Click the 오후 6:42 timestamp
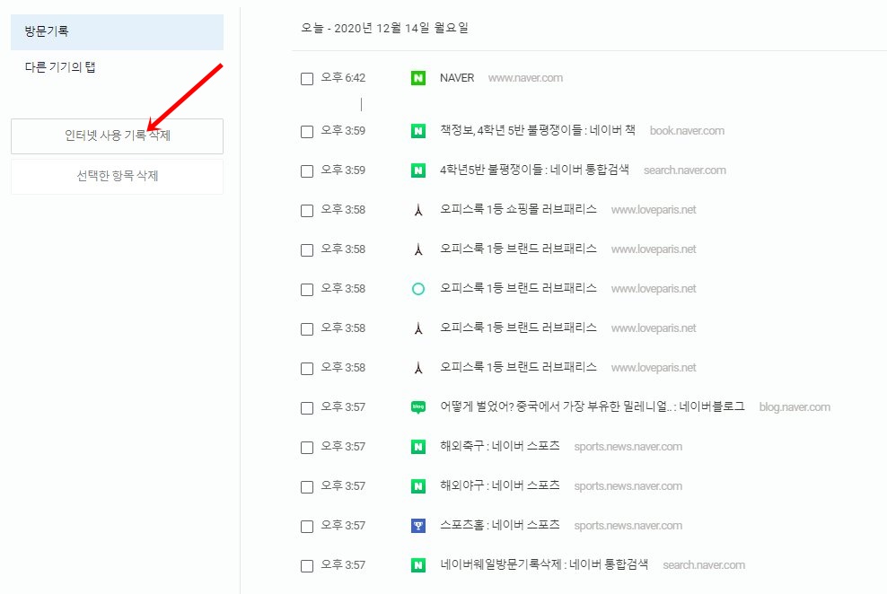Screen dimensions: 887x594 [343, 78]
